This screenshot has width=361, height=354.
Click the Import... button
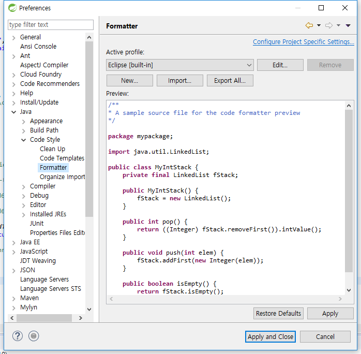[x=180, y=81]
